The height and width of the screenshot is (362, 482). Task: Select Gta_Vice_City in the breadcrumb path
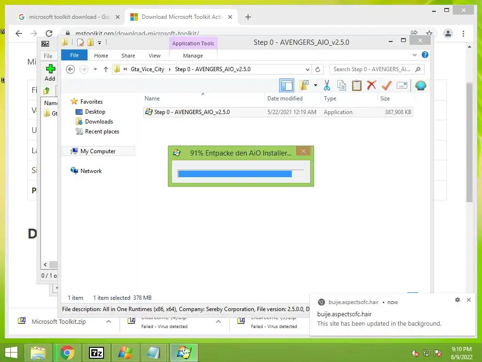(147, 69)
